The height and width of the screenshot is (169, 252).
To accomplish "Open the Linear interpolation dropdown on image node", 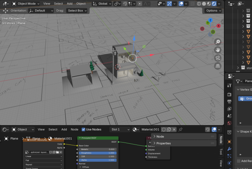I will (43, 156).
